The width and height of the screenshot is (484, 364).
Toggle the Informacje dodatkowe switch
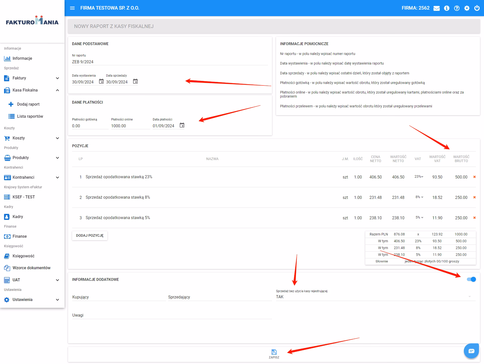click(471, 279)
